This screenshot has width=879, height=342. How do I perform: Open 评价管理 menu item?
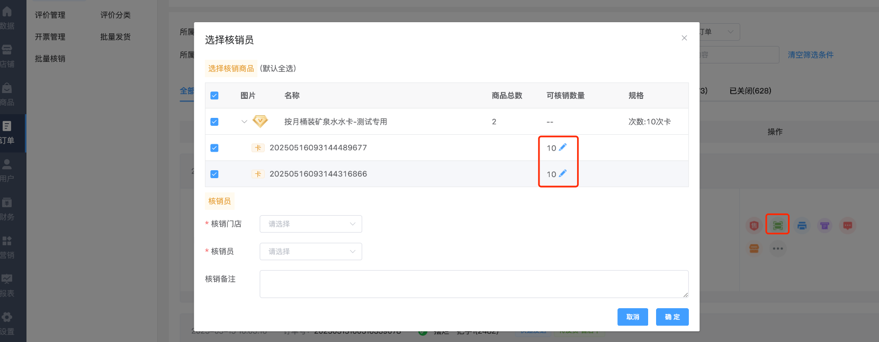(x=50, y=15)
